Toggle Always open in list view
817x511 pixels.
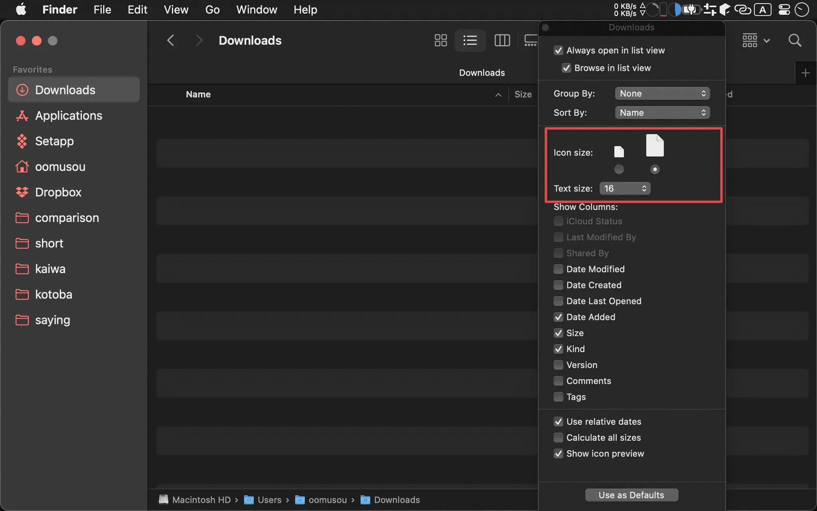coord(558,50)
